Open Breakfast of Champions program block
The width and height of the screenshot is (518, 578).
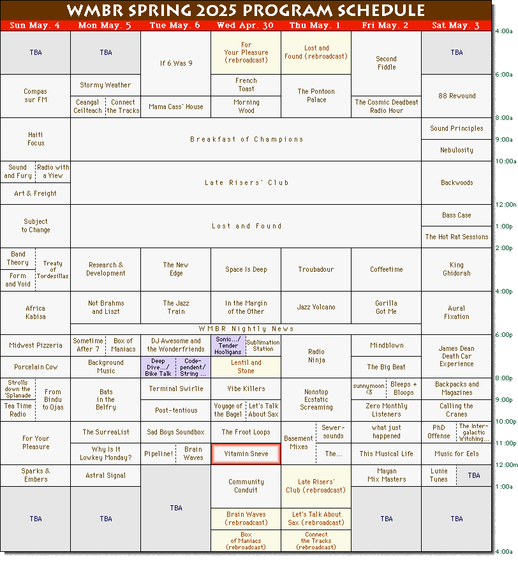(246, 139)
